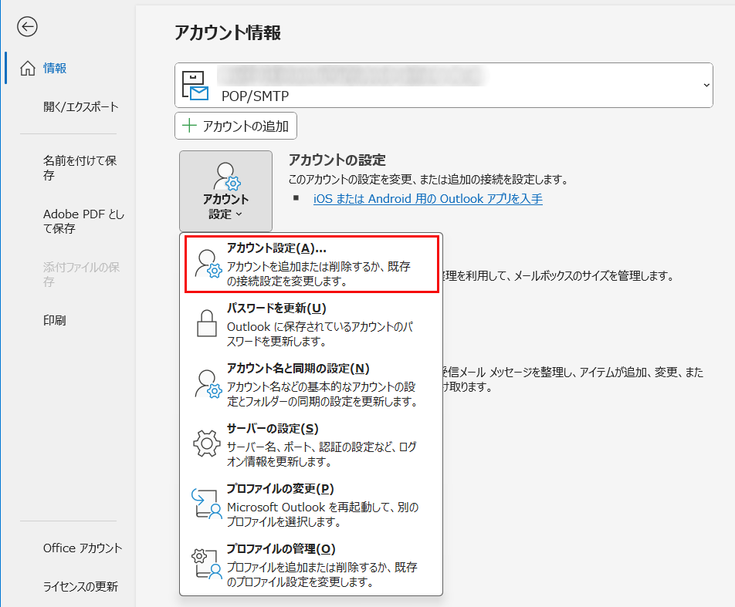Open 印刷 from the sidebar
735x607 pixels.
tap(55, 320)
